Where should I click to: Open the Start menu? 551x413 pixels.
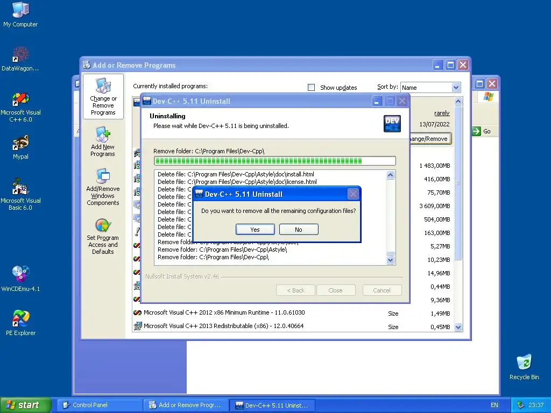pyautogui.click(x=25, y=405)
